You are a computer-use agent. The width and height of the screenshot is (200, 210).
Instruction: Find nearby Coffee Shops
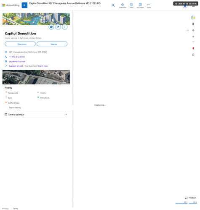(x=14, y=103)
